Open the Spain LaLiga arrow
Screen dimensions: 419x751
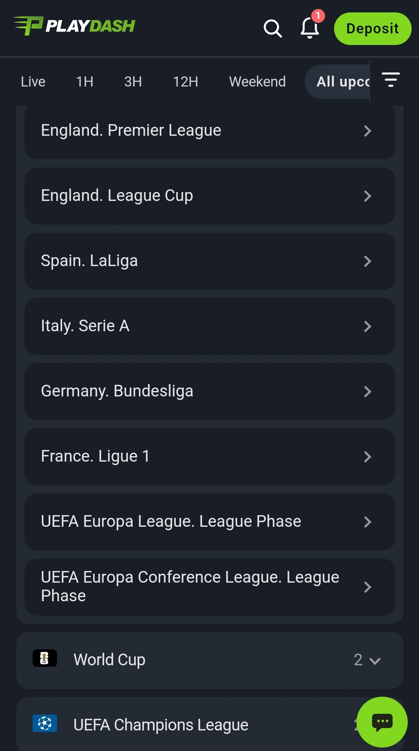368,261
